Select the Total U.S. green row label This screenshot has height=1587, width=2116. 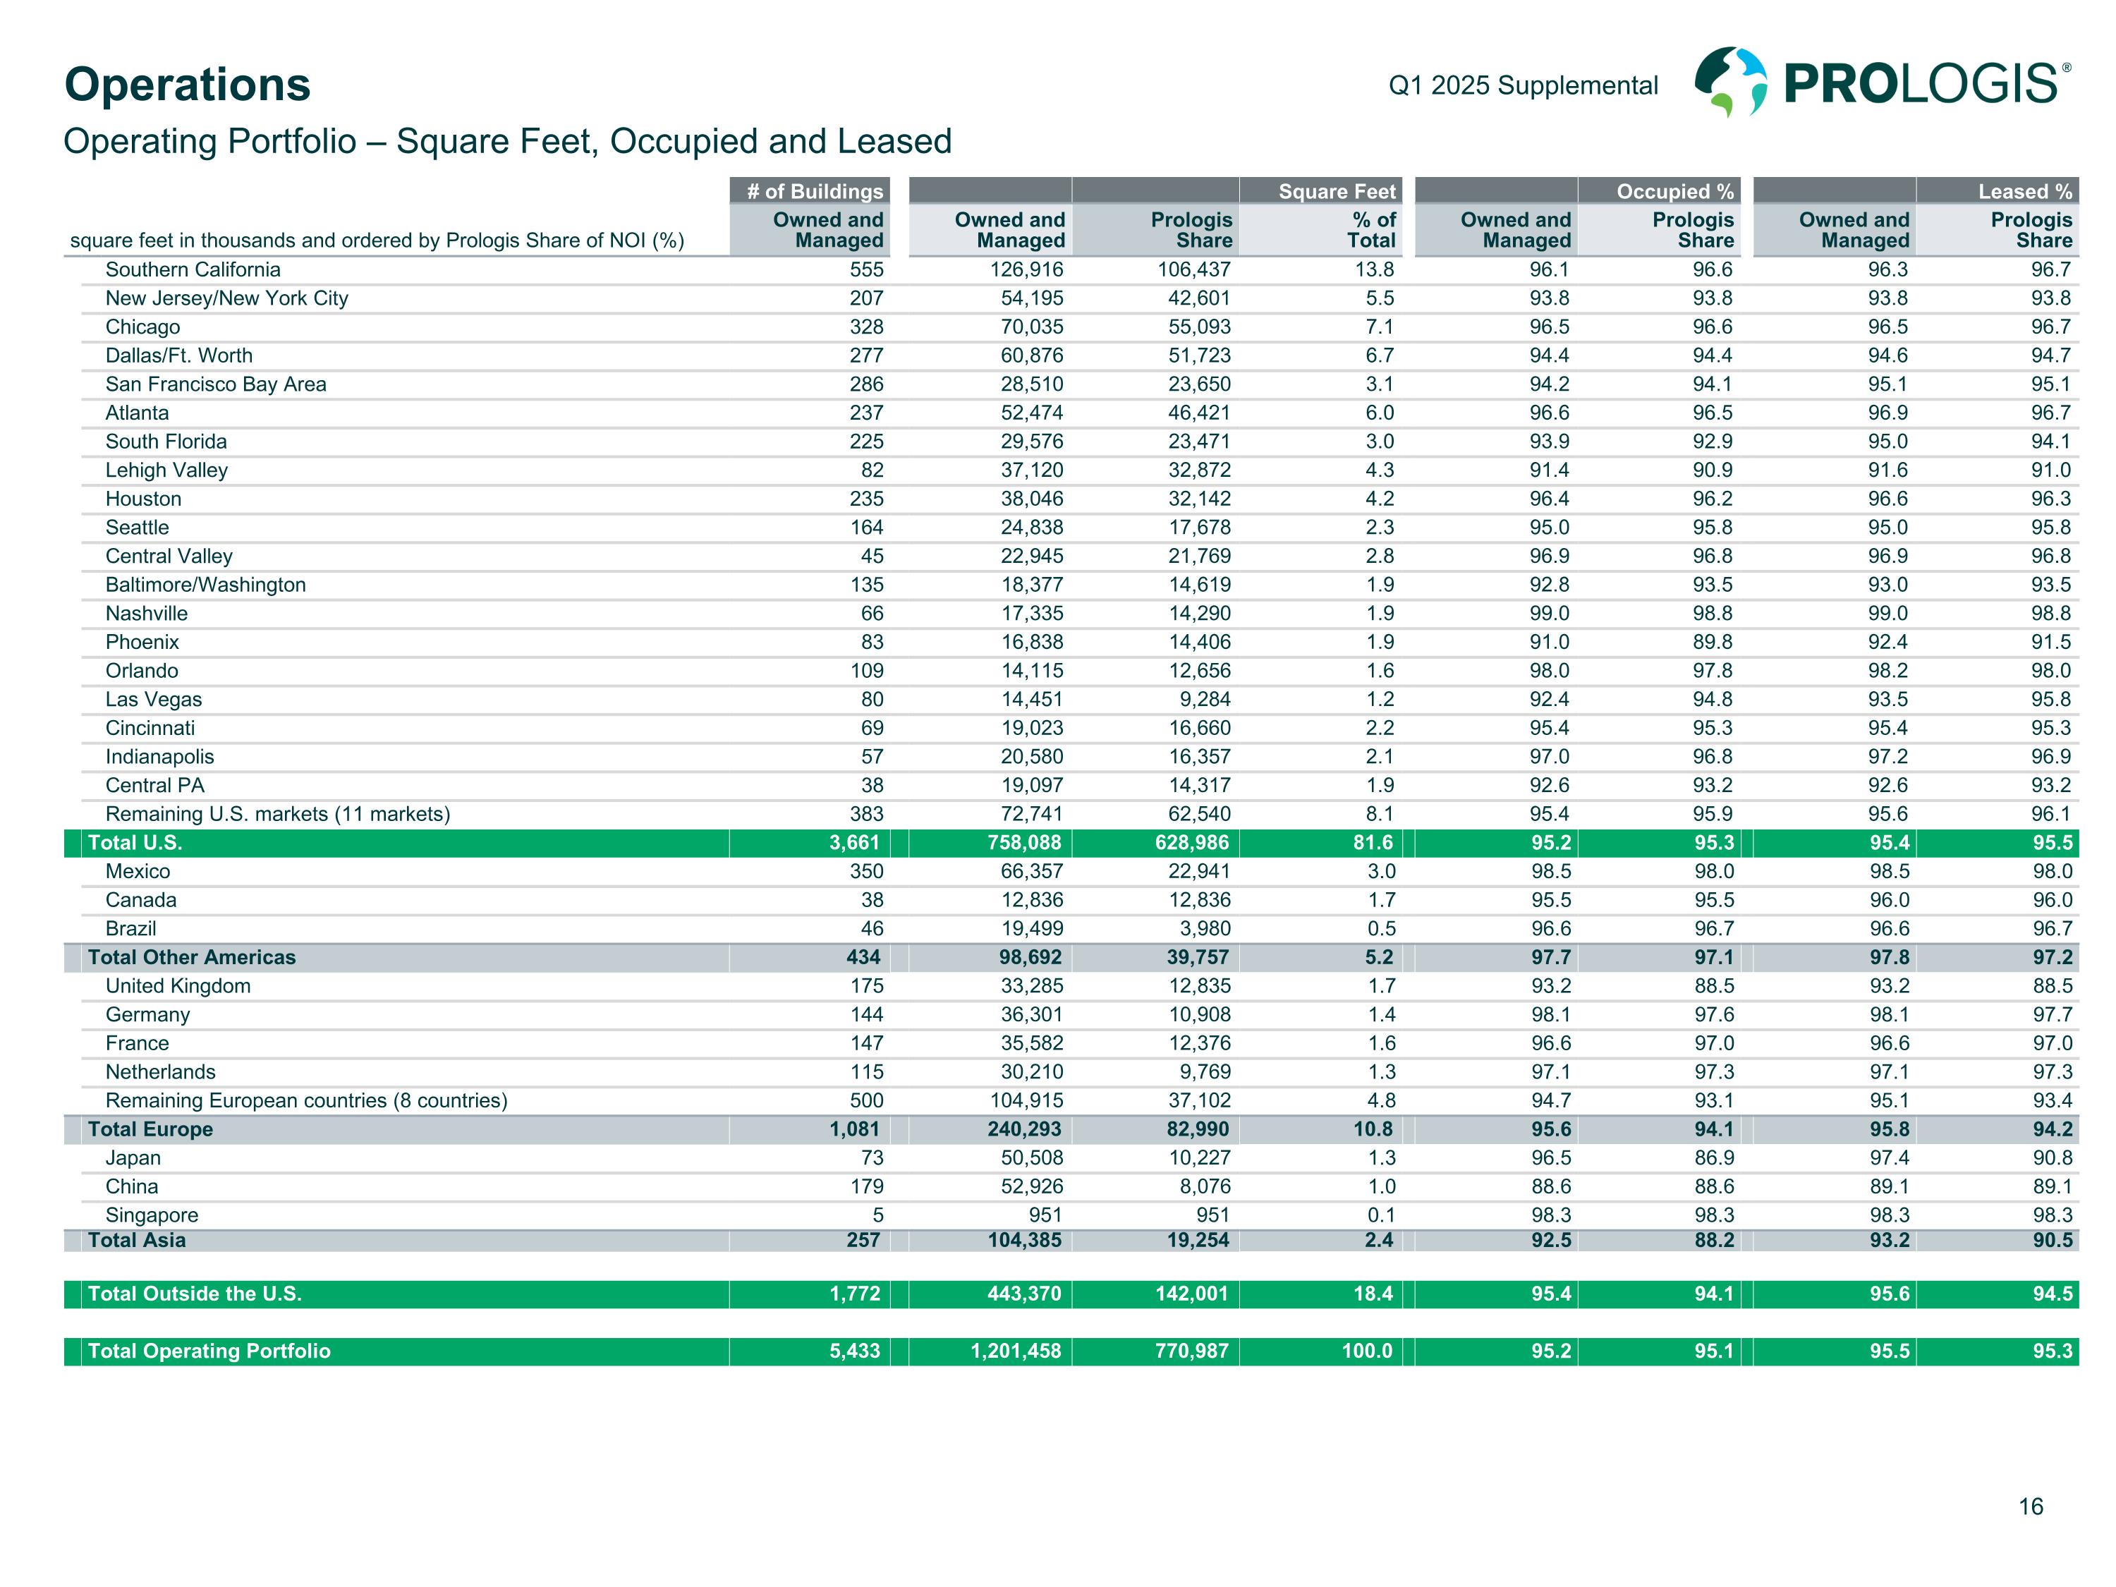(135, 843)
